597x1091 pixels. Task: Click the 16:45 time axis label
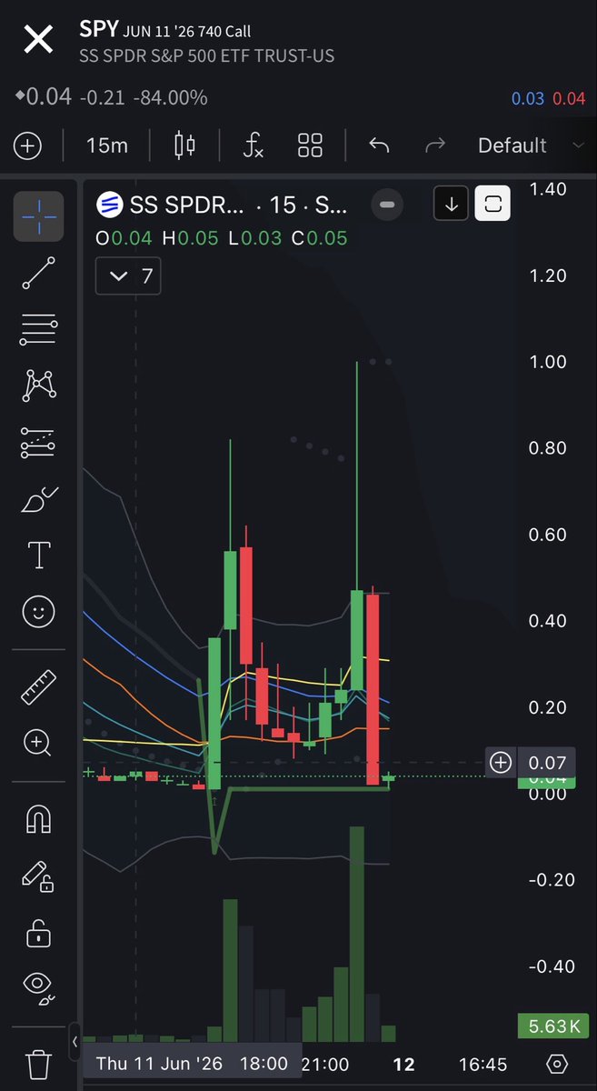coord(483,1064)
